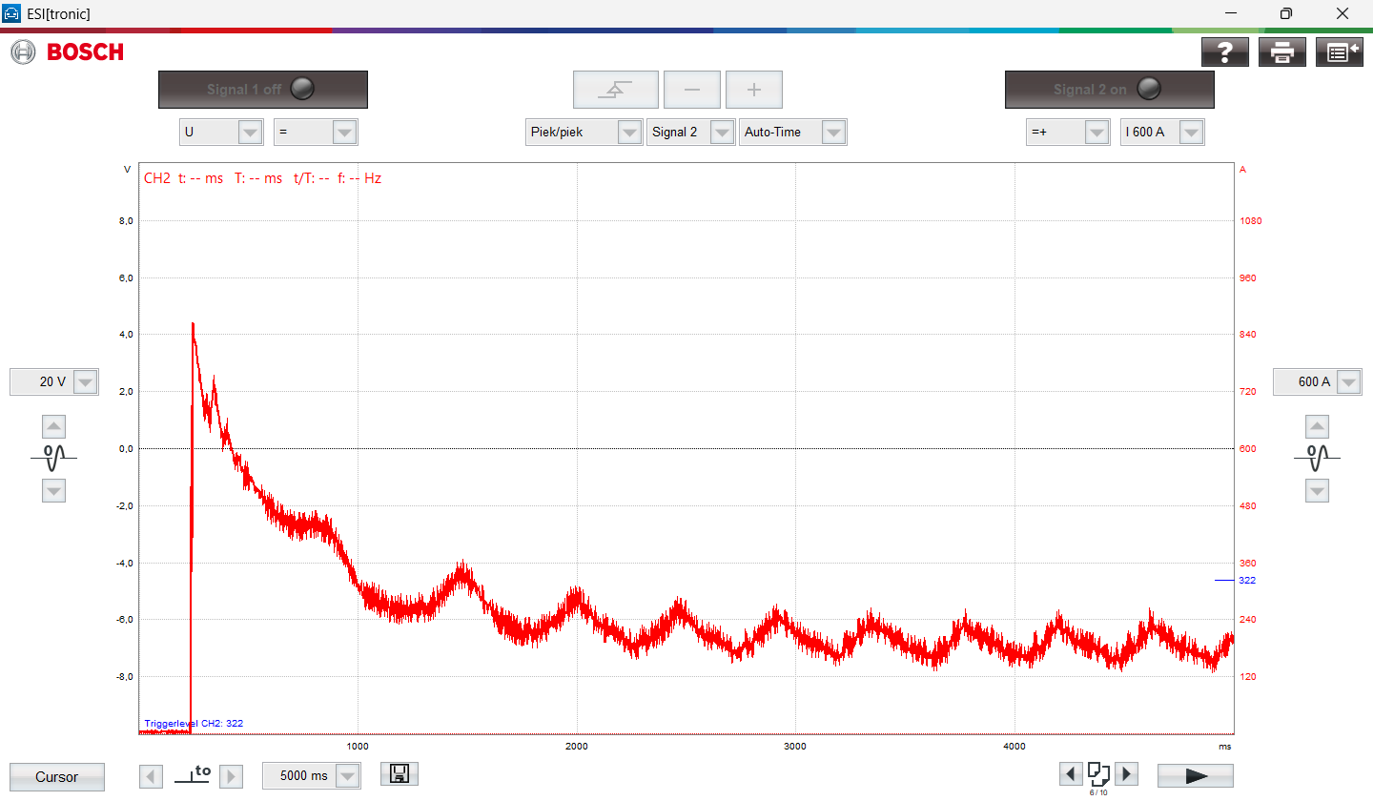The width and height of the screenshot is (1373, 801).
Task: Click the Cursor button
Action: 57,777
